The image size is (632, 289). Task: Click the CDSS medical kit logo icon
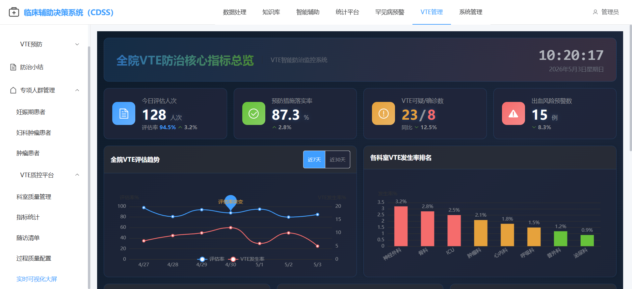point(14,12)
